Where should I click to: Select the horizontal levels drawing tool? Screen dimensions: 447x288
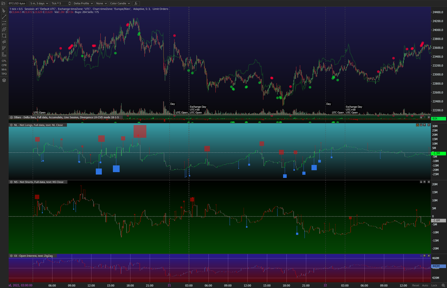click(x=4, y=23)
